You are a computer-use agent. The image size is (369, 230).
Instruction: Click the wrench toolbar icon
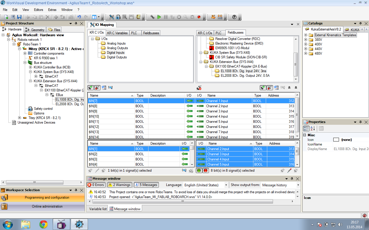pos(153,17)
